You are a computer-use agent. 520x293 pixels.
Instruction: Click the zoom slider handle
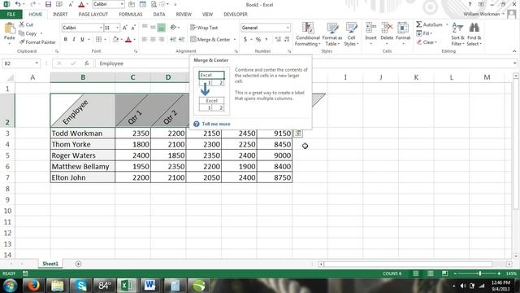tap(480, 273)
